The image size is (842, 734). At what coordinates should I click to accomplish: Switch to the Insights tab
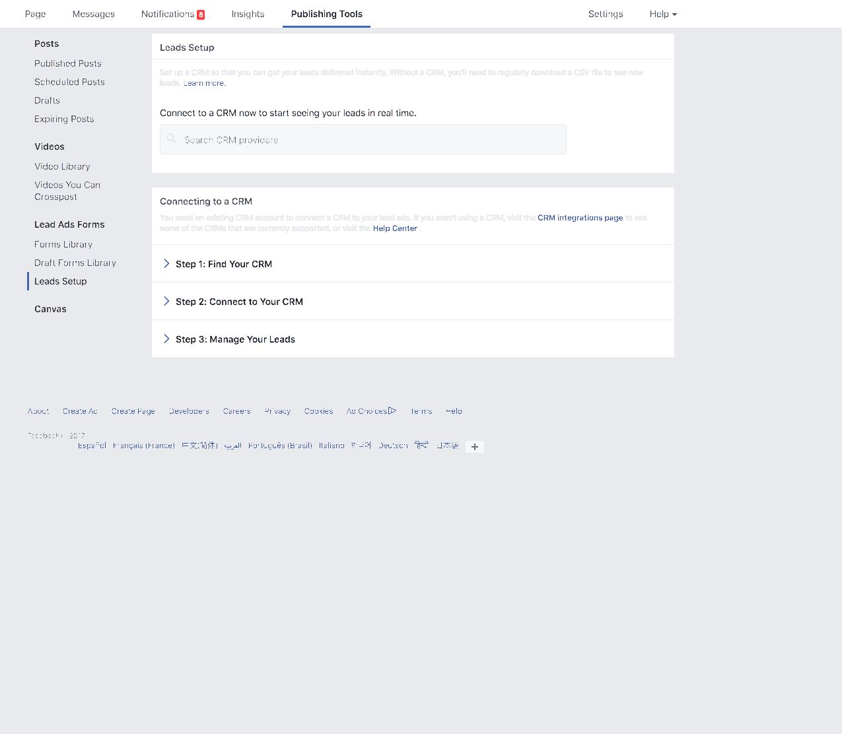(x=248, y=14)
